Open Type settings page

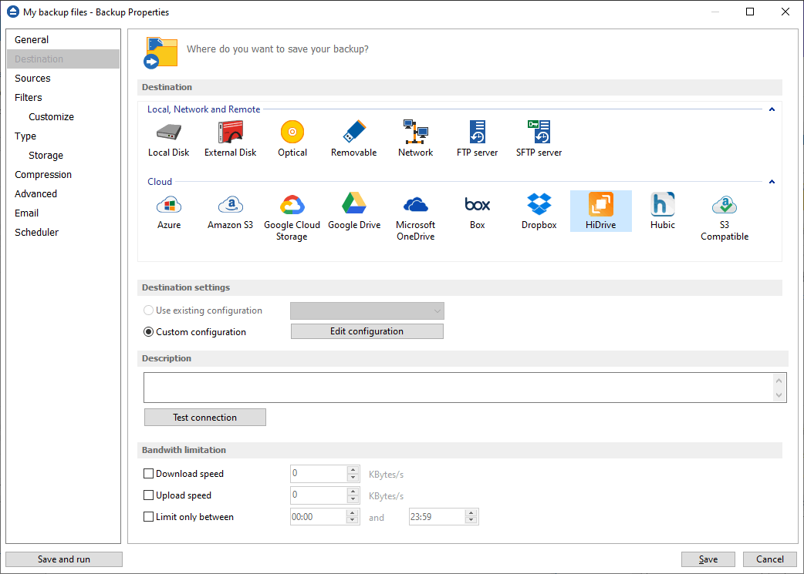(x=63, y=136)
